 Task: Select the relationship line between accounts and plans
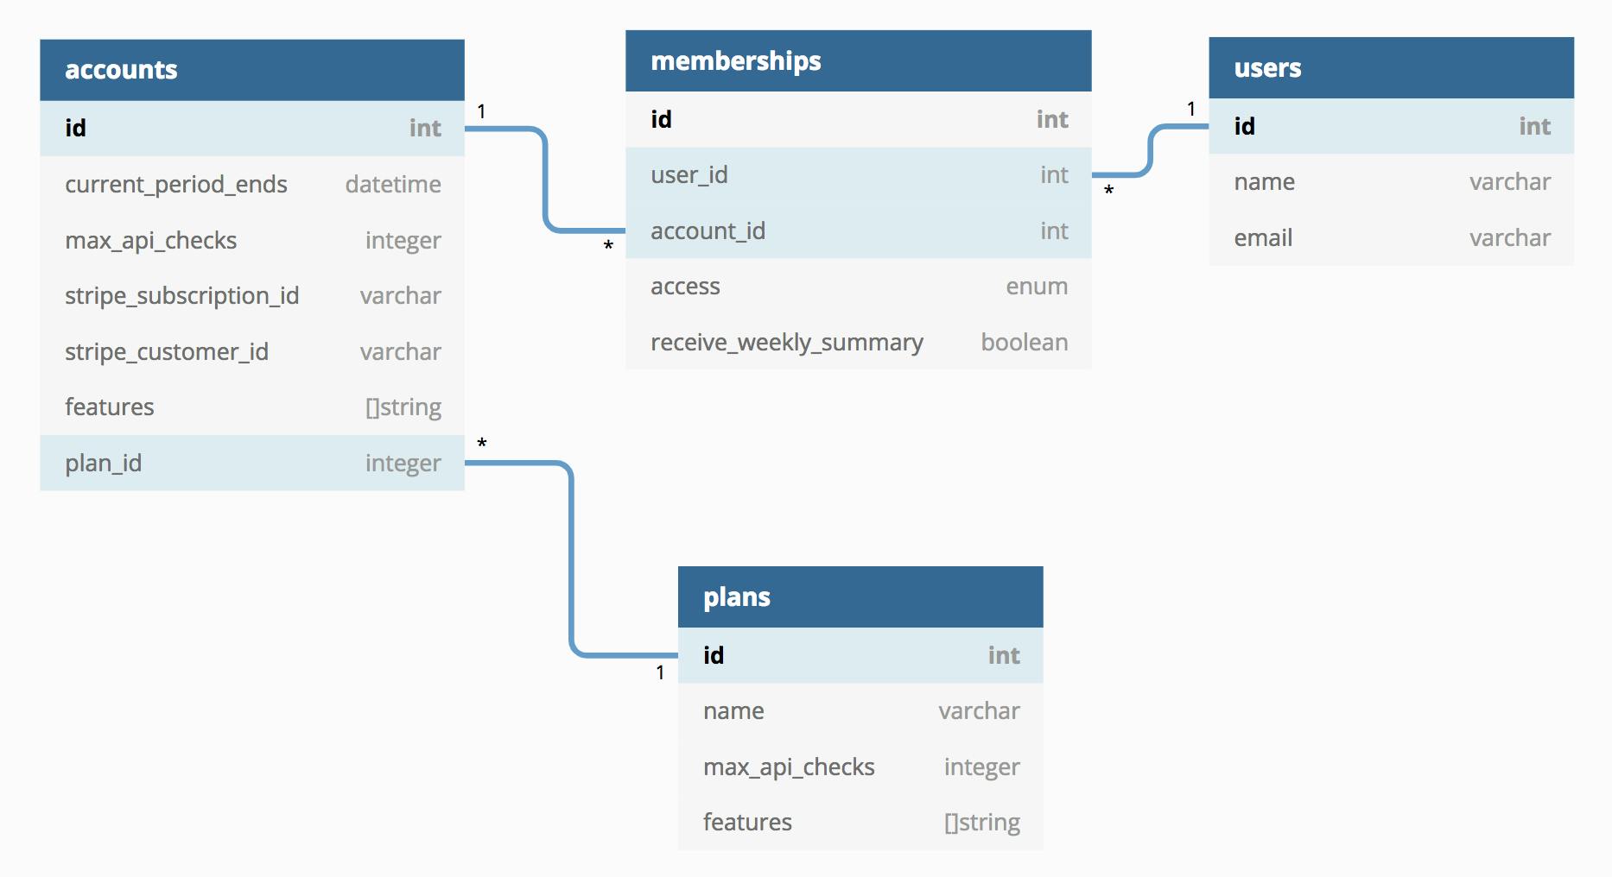[571, 559]
